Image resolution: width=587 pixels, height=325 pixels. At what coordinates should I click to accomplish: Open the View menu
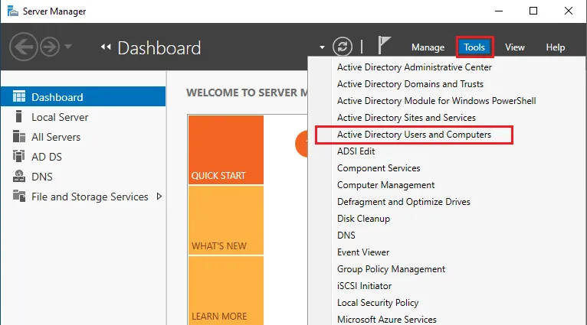515,47
